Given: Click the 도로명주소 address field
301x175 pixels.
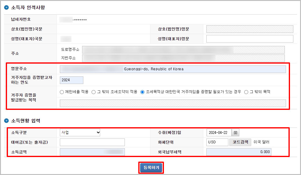Looking at the screenshot, I should tap(183, 50).
